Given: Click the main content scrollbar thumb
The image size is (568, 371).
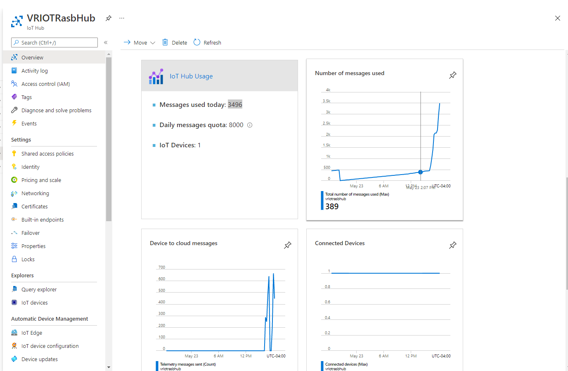Looking at the screenshot, I should [x=567, y=233].
